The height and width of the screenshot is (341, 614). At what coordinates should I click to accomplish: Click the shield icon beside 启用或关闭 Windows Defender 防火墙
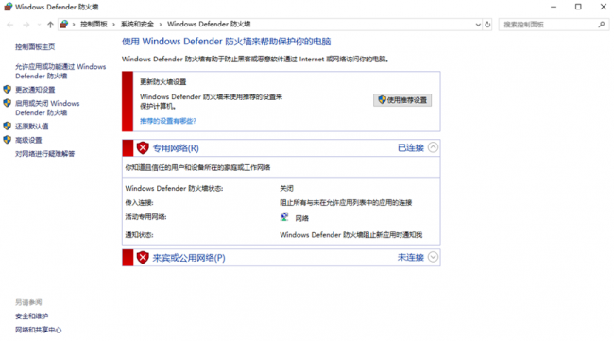7,103
